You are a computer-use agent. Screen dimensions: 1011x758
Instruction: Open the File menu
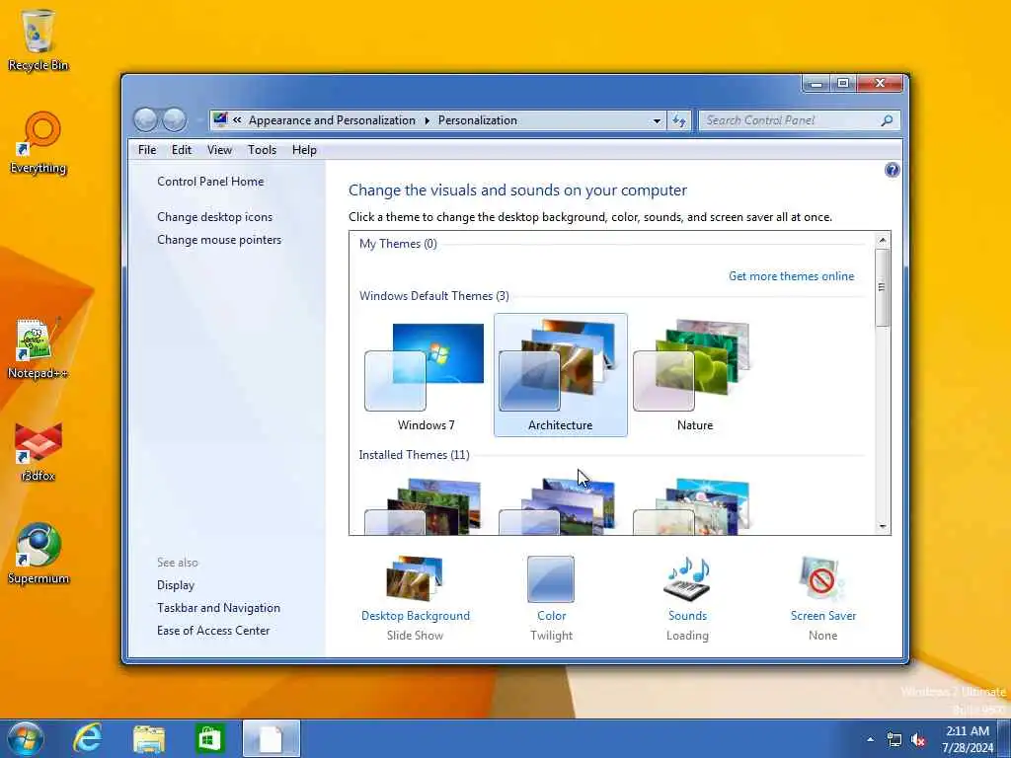pos(147,150)
